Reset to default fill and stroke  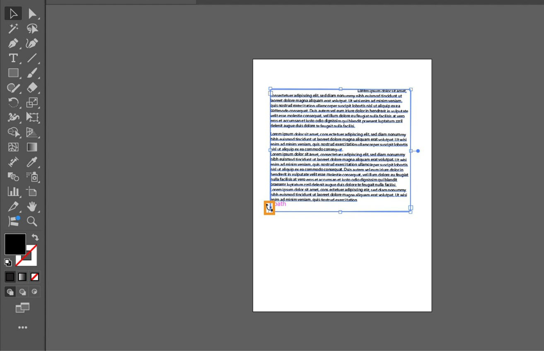[x=7, y=262]
